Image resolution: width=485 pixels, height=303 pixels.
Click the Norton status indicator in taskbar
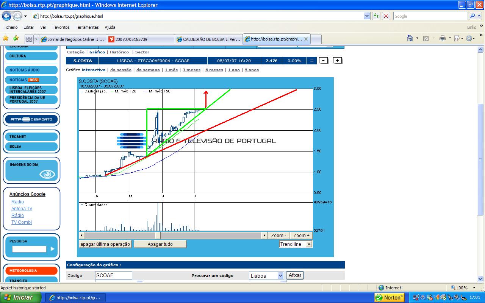[x=389, y=297]
